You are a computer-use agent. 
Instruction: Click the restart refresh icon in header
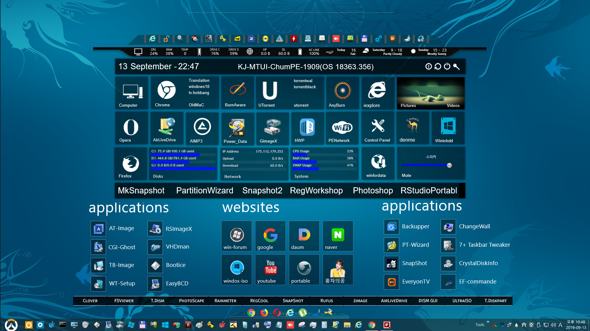[438, 67]
